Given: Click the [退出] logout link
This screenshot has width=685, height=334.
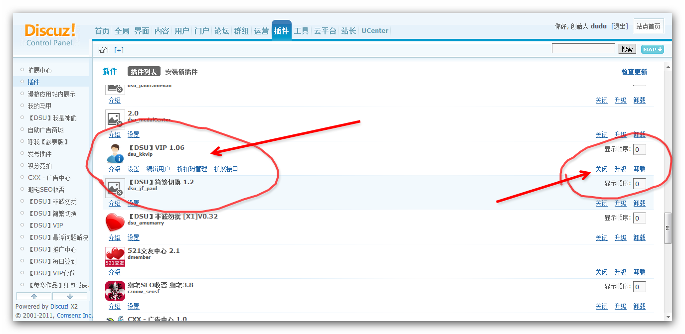Looking at the screenshot, I should coord(620,26).
